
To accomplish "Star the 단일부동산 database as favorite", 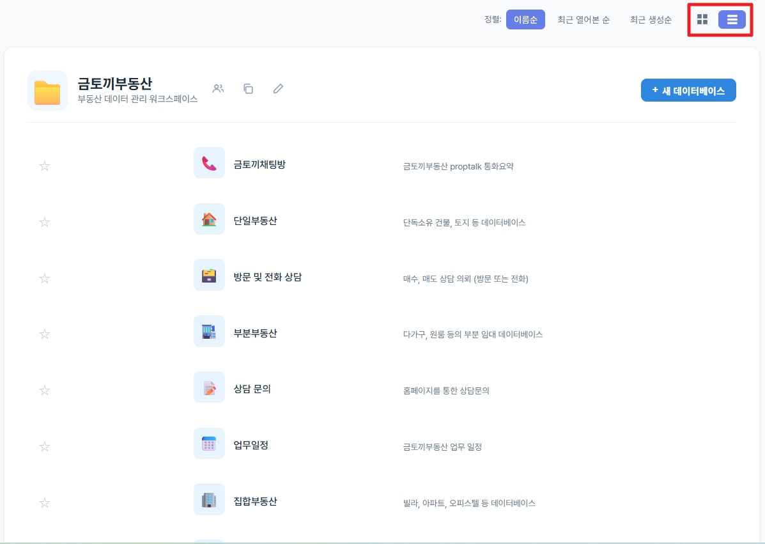I will coord(44,222).
